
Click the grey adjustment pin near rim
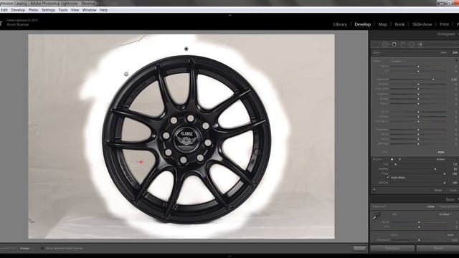click(126, 74)
